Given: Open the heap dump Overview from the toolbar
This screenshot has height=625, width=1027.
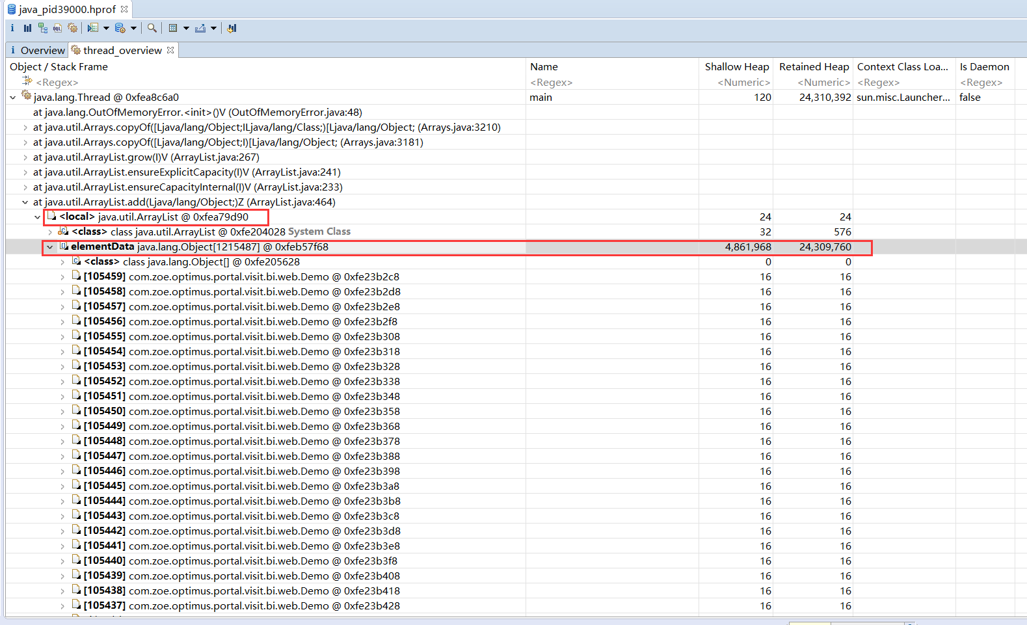Looking at the screenshot, I should pyautogui.click(x=12, y=28).
